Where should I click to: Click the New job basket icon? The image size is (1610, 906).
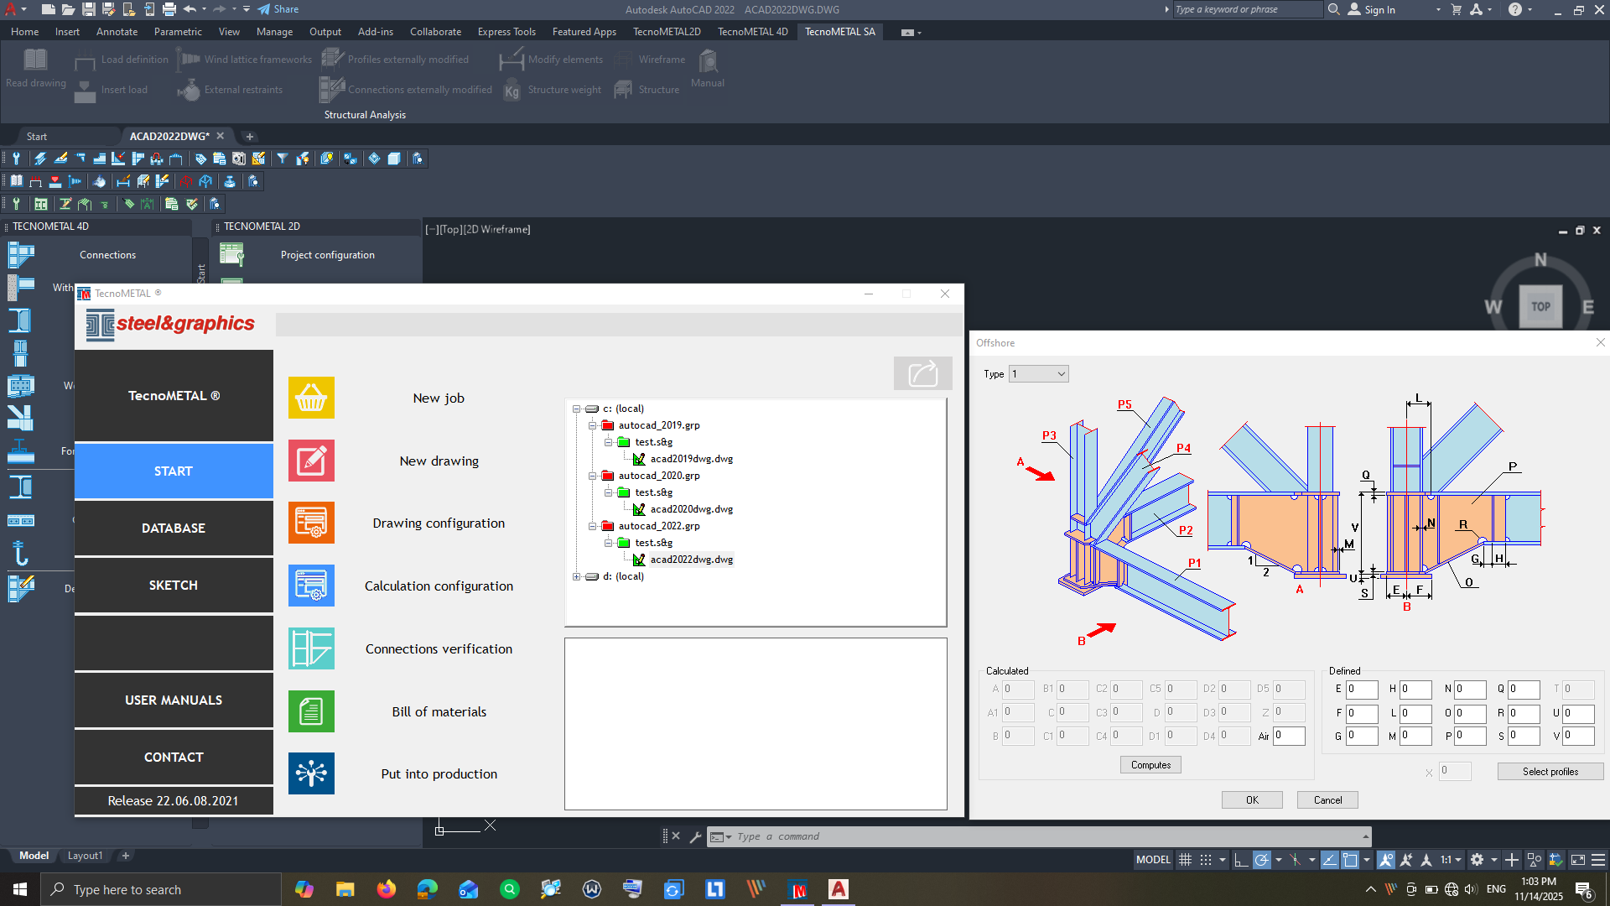311,398
